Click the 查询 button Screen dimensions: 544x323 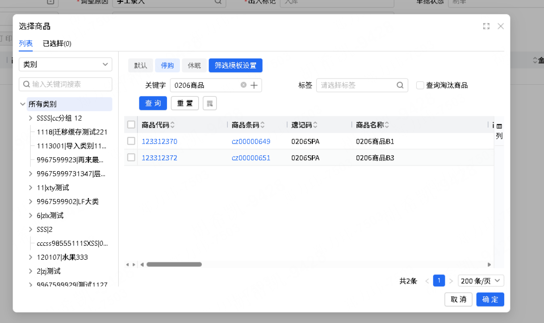point(153,104)
